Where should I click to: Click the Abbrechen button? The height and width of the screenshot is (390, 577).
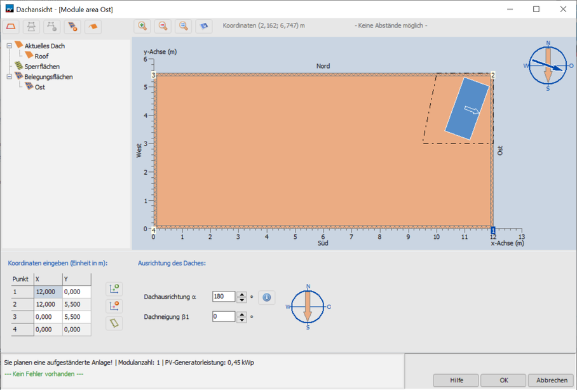coord(552,380)
